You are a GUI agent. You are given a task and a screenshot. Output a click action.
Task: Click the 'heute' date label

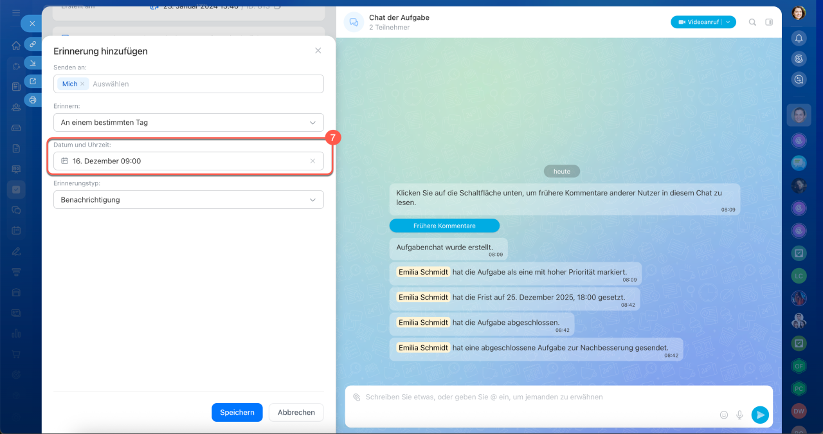[562, 172]
